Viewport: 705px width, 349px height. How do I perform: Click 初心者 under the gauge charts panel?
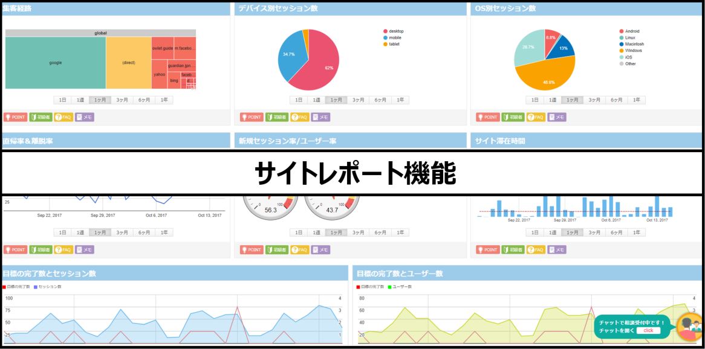click(277, 250)
